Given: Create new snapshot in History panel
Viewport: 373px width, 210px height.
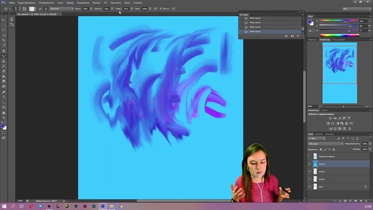Looking at the screenshot, I should pyautogui.click(x=292, y=36).
